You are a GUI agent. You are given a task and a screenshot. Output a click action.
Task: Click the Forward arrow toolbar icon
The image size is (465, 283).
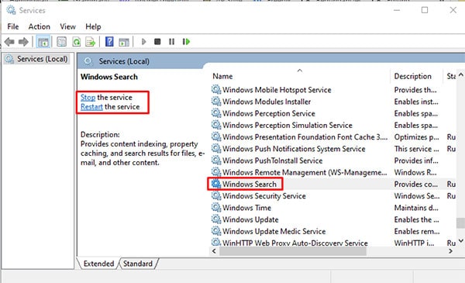click(23, 42)
